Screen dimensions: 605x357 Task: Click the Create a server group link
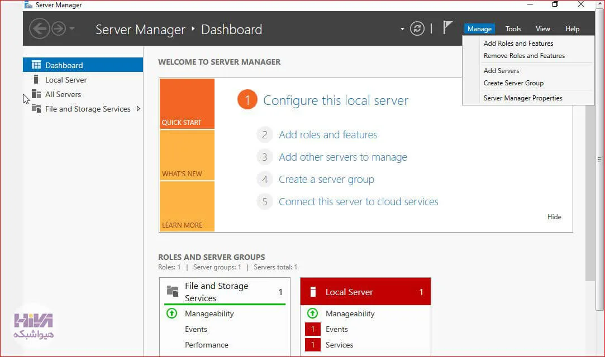point(326,180)
